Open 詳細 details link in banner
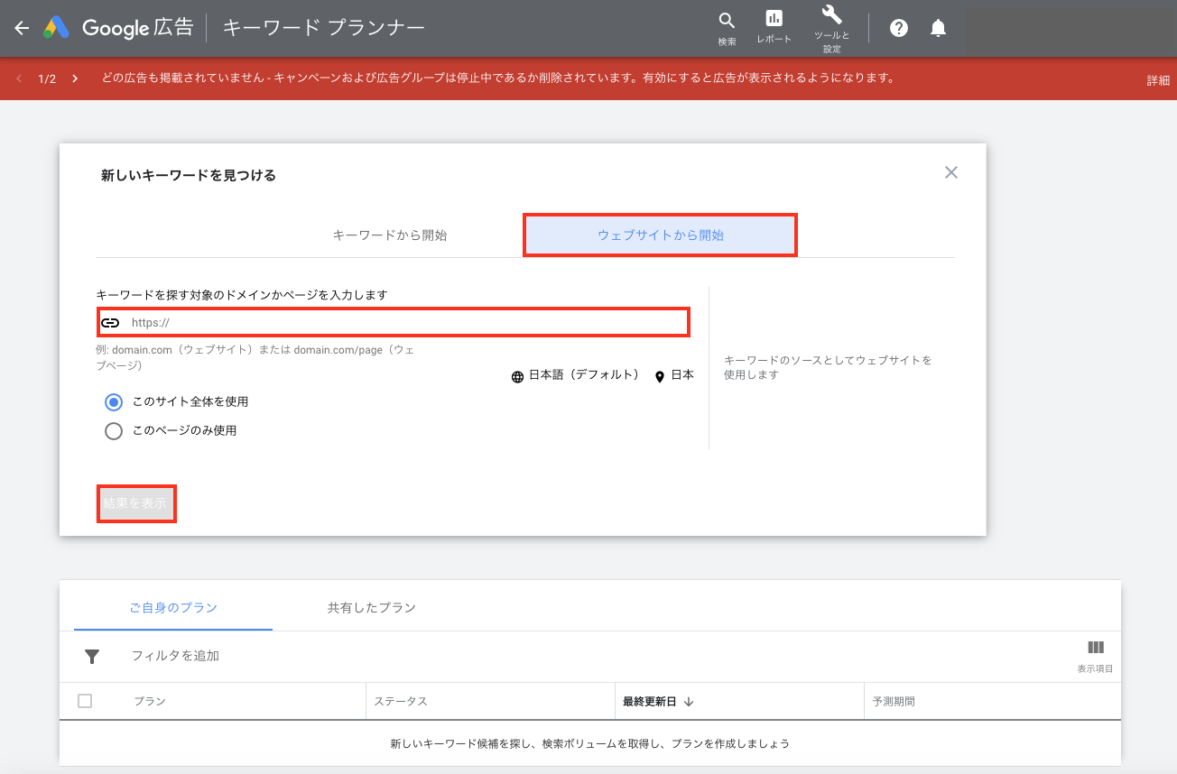1177x774 pixels. (x=1158, y=80)
